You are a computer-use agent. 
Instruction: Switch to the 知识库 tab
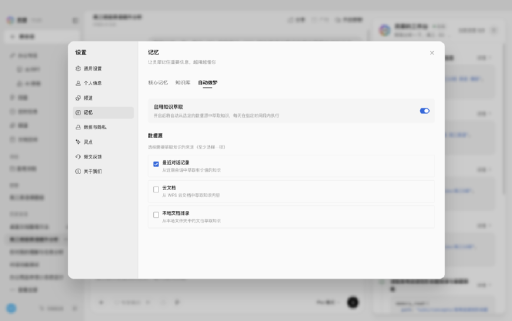pyautogui.click(x=183, y=83)
